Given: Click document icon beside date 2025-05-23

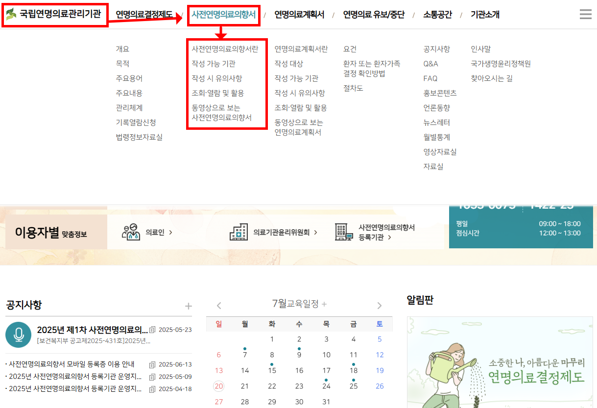Looking at the screenshot, I should [x=152, y=330].
